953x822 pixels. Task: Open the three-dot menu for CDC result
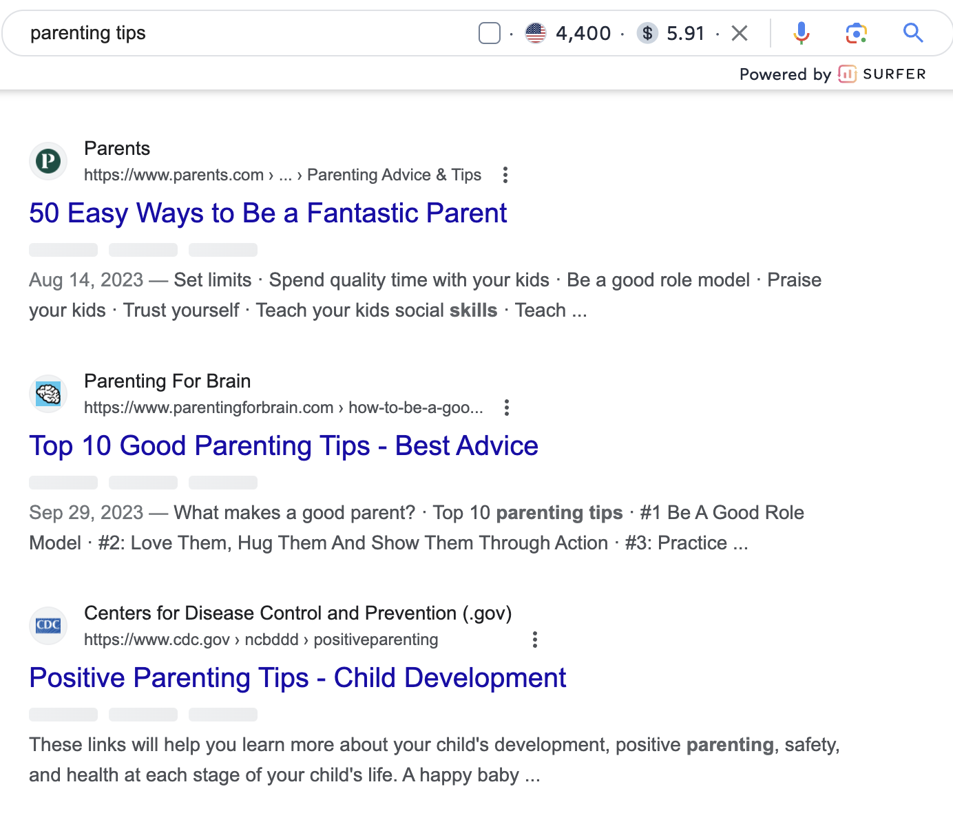(x=535, y=640)
